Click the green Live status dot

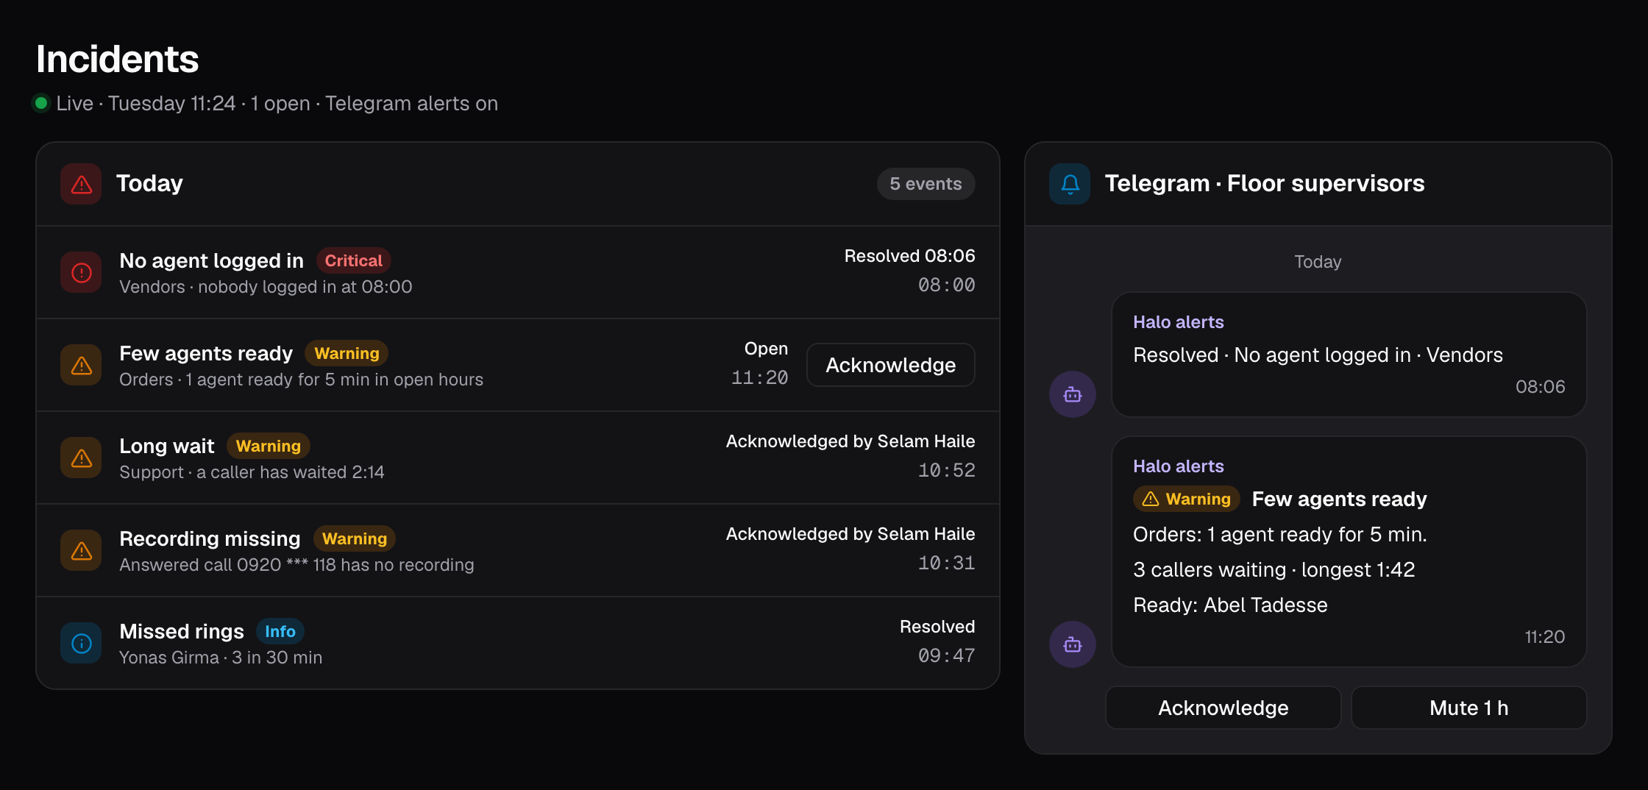41,103
